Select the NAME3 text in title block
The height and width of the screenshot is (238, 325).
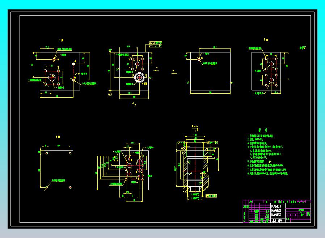point(276,215)
